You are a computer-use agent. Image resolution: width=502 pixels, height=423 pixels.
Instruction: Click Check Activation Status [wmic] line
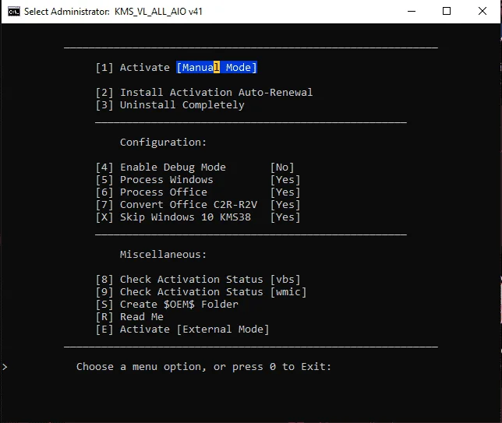pos(201,292)
